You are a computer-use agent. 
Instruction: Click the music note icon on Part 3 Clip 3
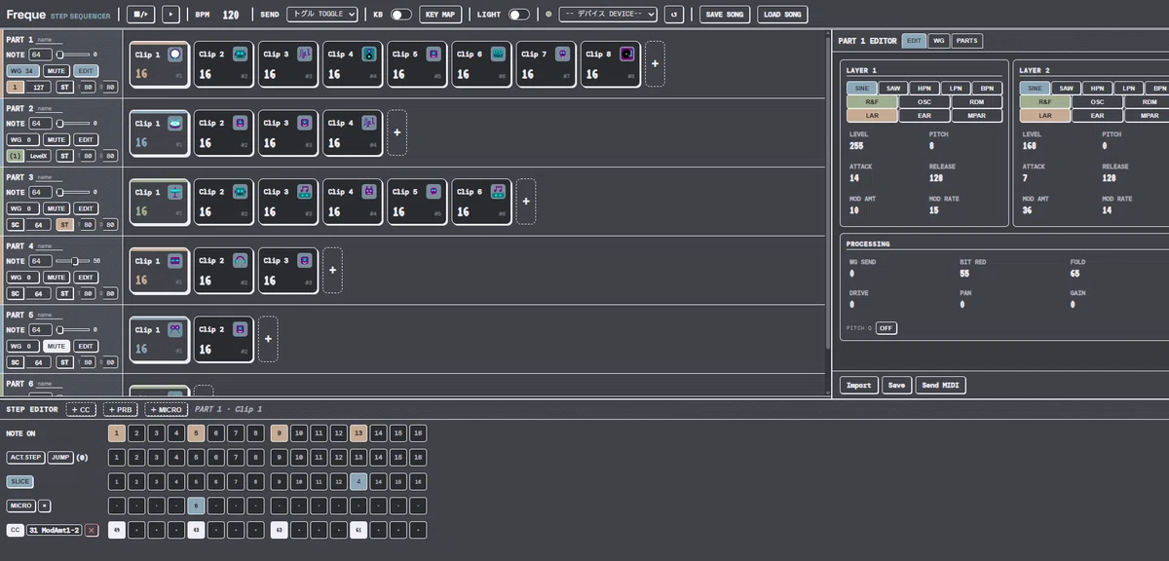click(304, 192)
